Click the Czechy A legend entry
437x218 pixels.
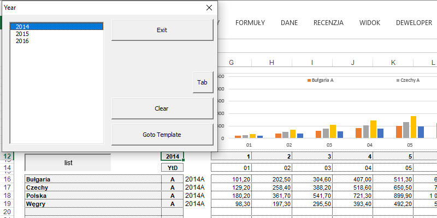coord(410,80)
